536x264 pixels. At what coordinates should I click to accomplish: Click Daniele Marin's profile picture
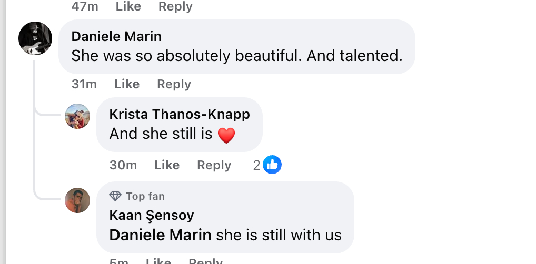pyautogui.click(x=35, y=38)
